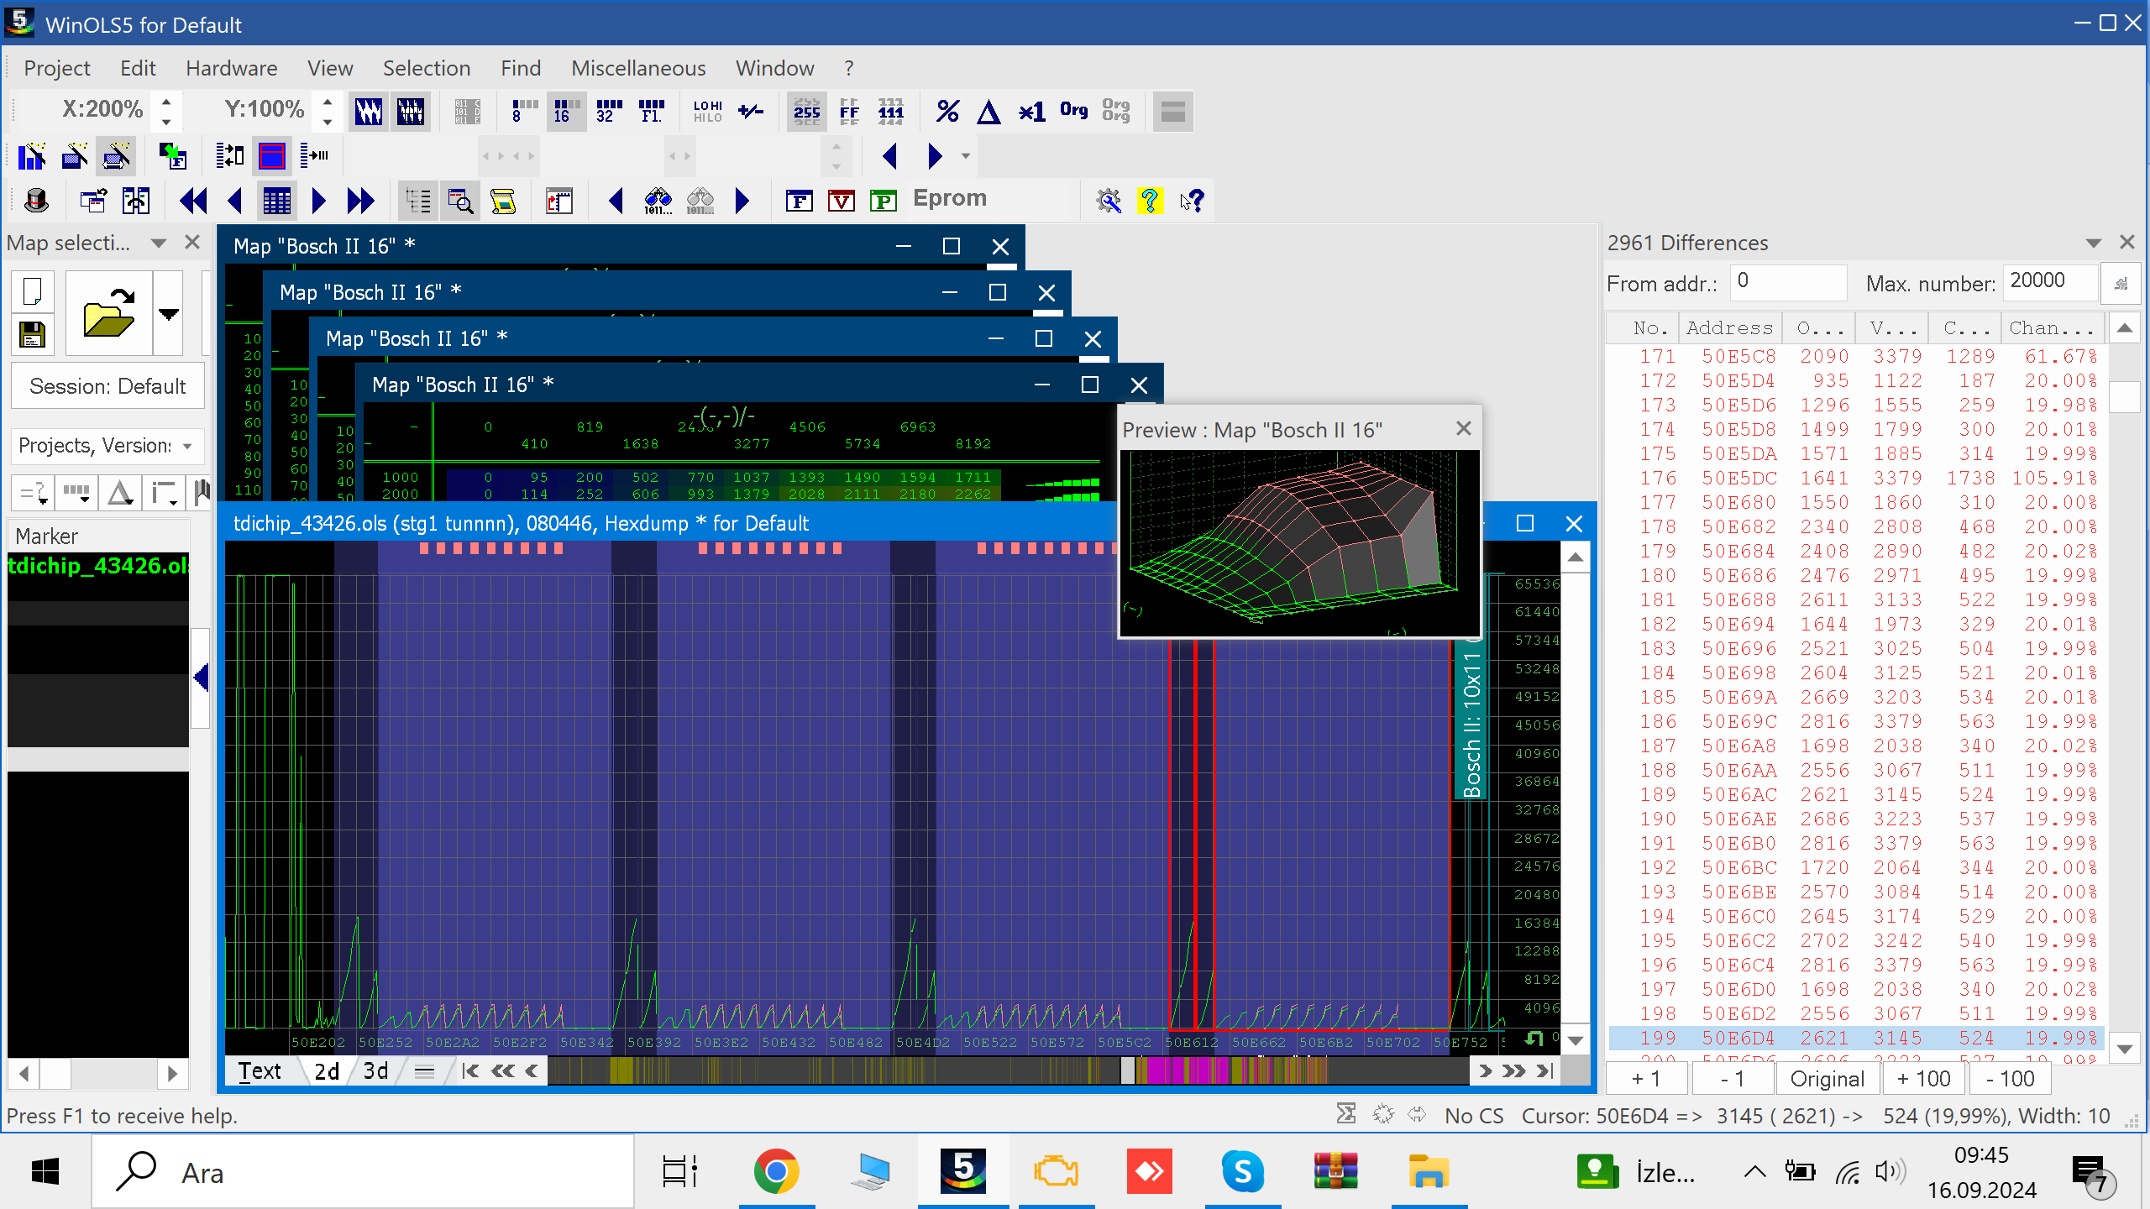Open the Miscellaneous menu
Image resolution: width=2150 pixels, height=1209 pixels.
(638, 68)
